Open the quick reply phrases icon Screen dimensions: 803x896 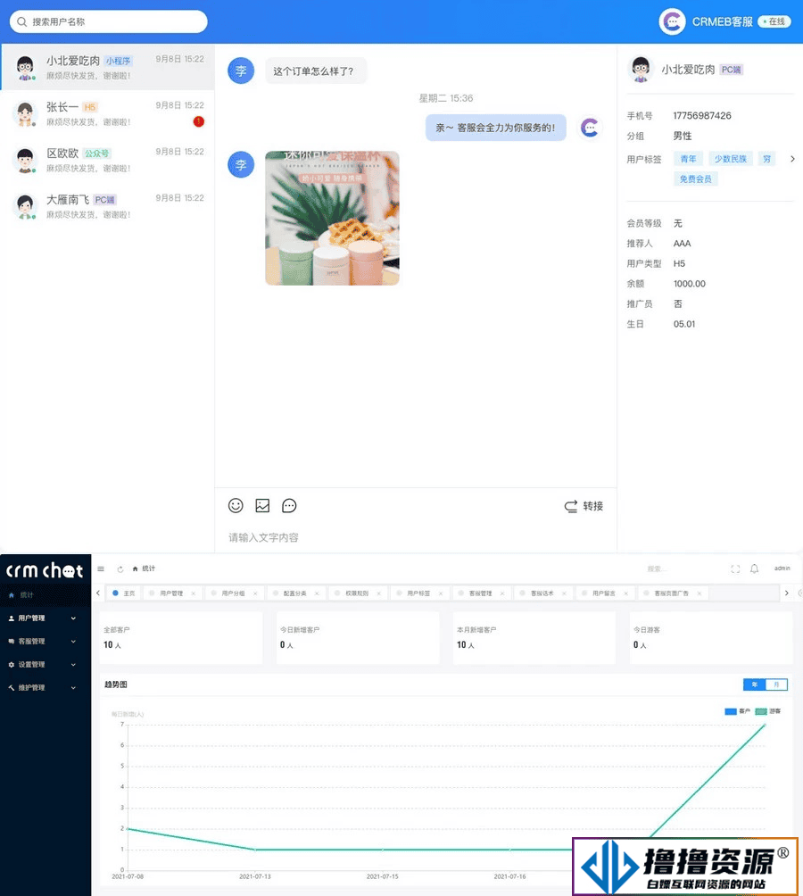(x=289, y=506)
